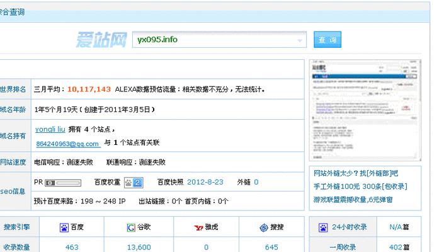This screenshot has width=444, height=252.
Task: Click the 电信响应:测速失败 text
Action: tap(64, 163)
